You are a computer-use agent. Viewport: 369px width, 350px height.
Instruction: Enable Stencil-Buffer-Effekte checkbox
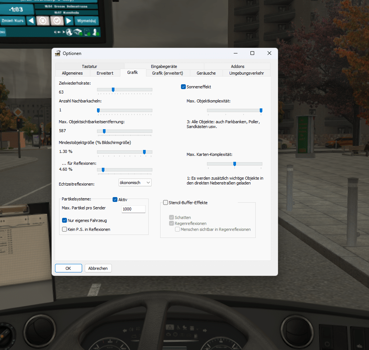pyautogui.click(x=165, y=203)
